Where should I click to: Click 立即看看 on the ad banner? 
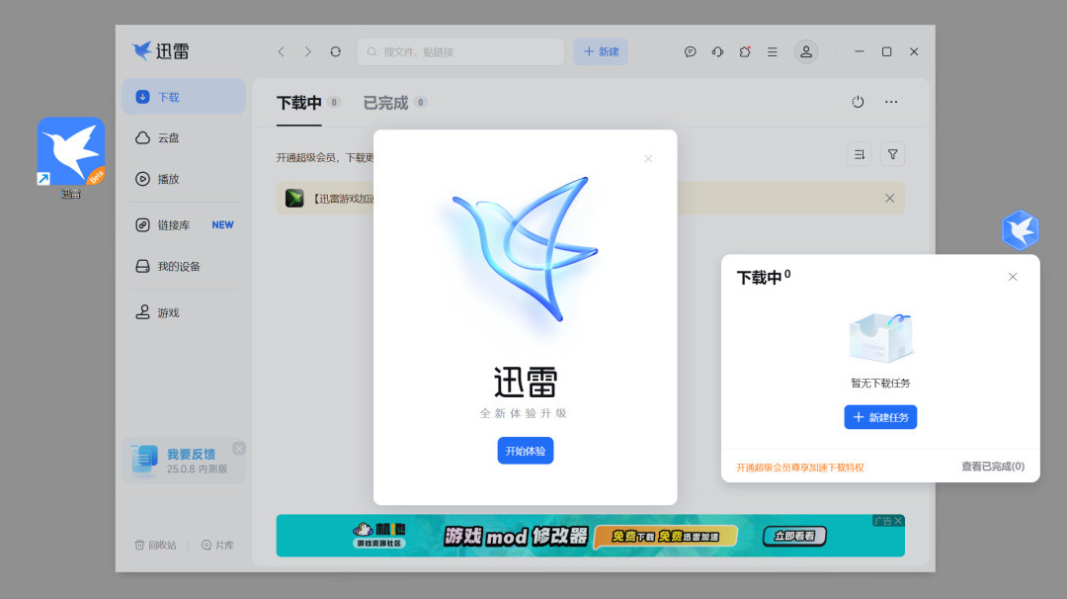[x=794, y=536]
